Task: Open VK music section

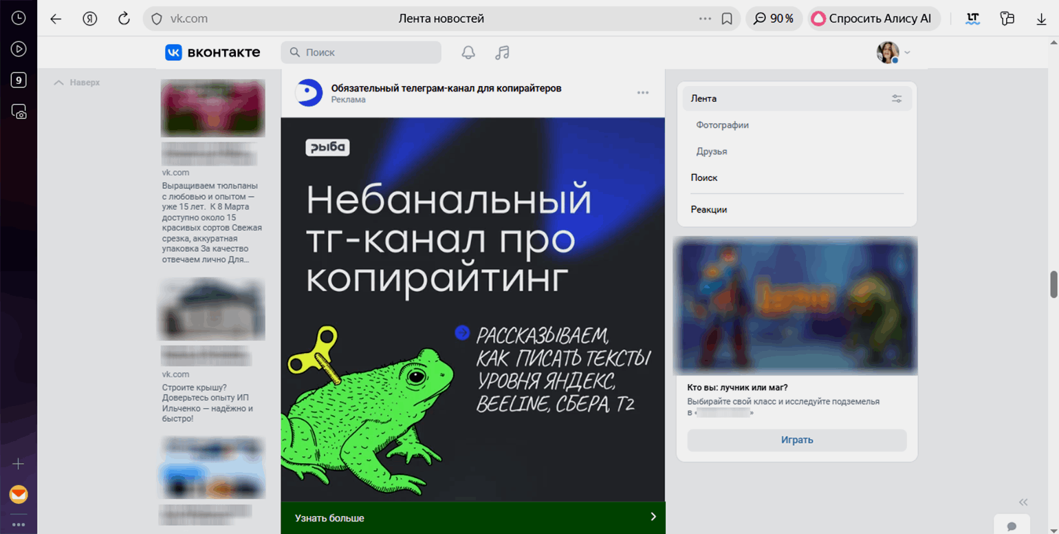Action: pos(502,53)
